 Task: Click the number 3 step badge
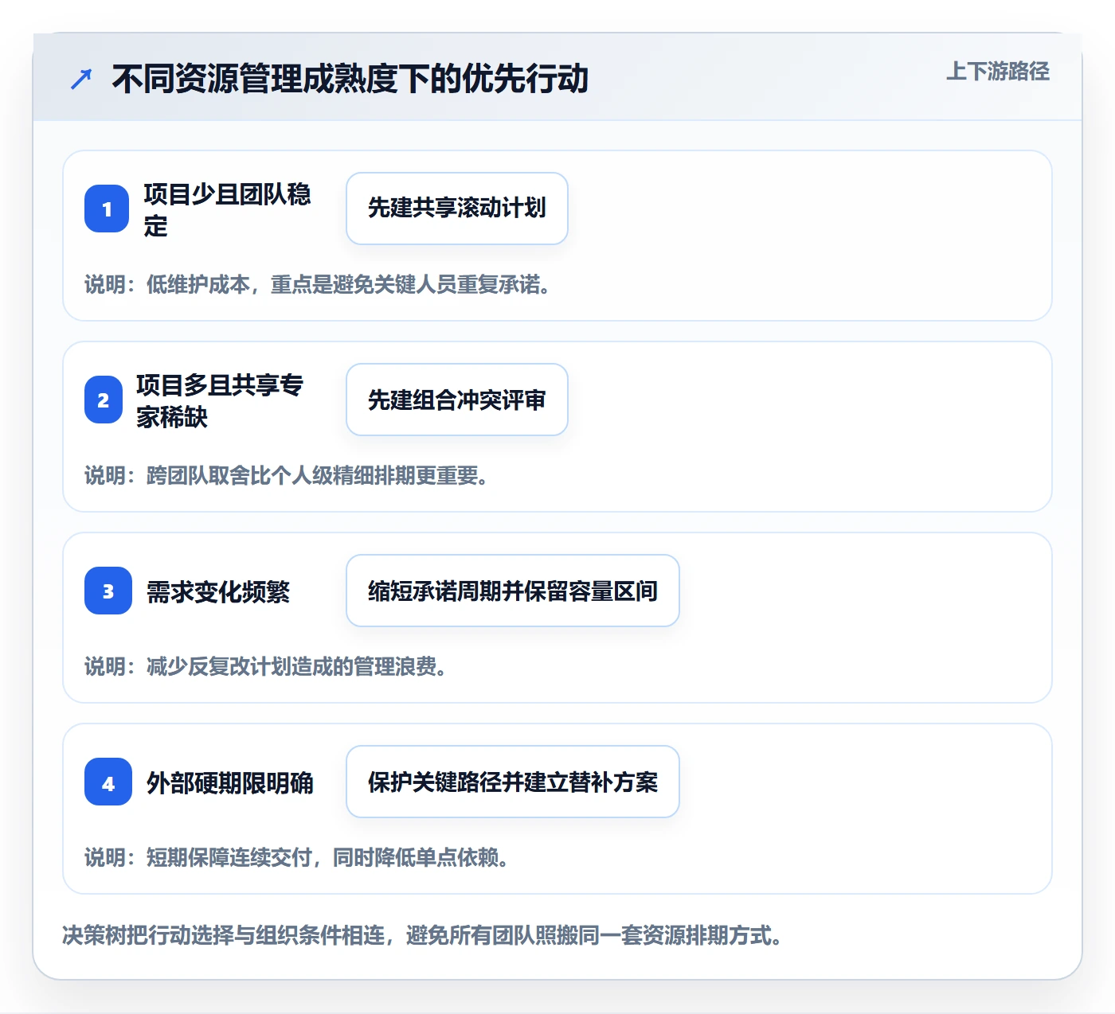click(108, 591)
